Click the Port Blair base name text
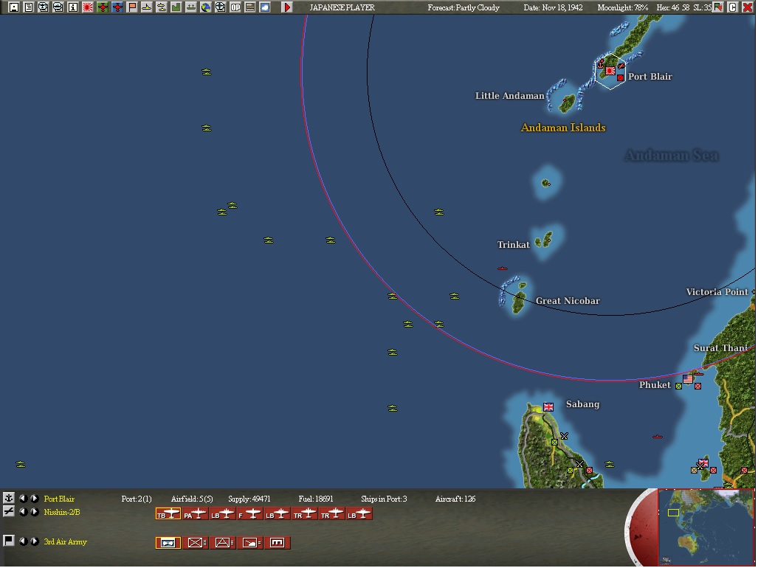 pos(59,499)
